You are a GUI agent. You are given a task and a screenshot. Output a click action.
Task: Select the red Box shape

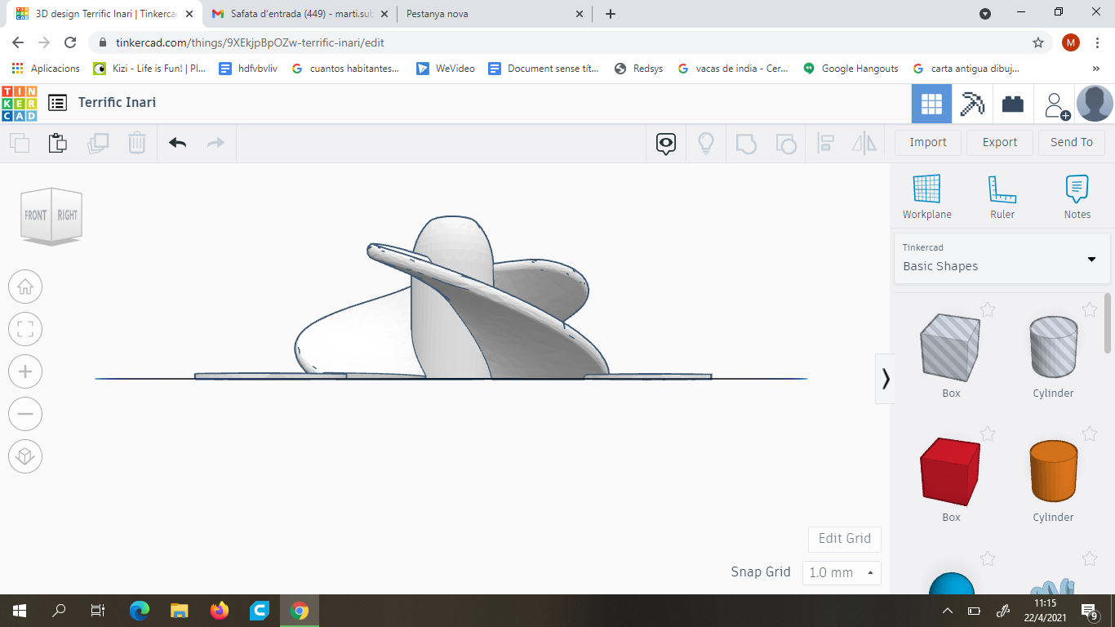(x=951, y=472)
